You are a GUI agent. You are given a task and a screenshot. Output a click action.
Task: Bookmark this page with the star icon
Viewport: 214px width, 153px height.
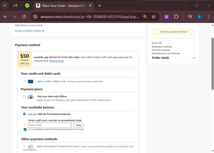pos(153,17)
